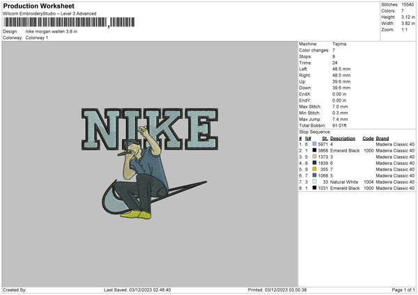The image size is (418, 295).
Task: Click the Machine value 'Tajima'
Action: click(339, 44)
